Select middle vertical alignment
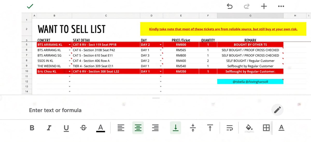 (193, 128)
